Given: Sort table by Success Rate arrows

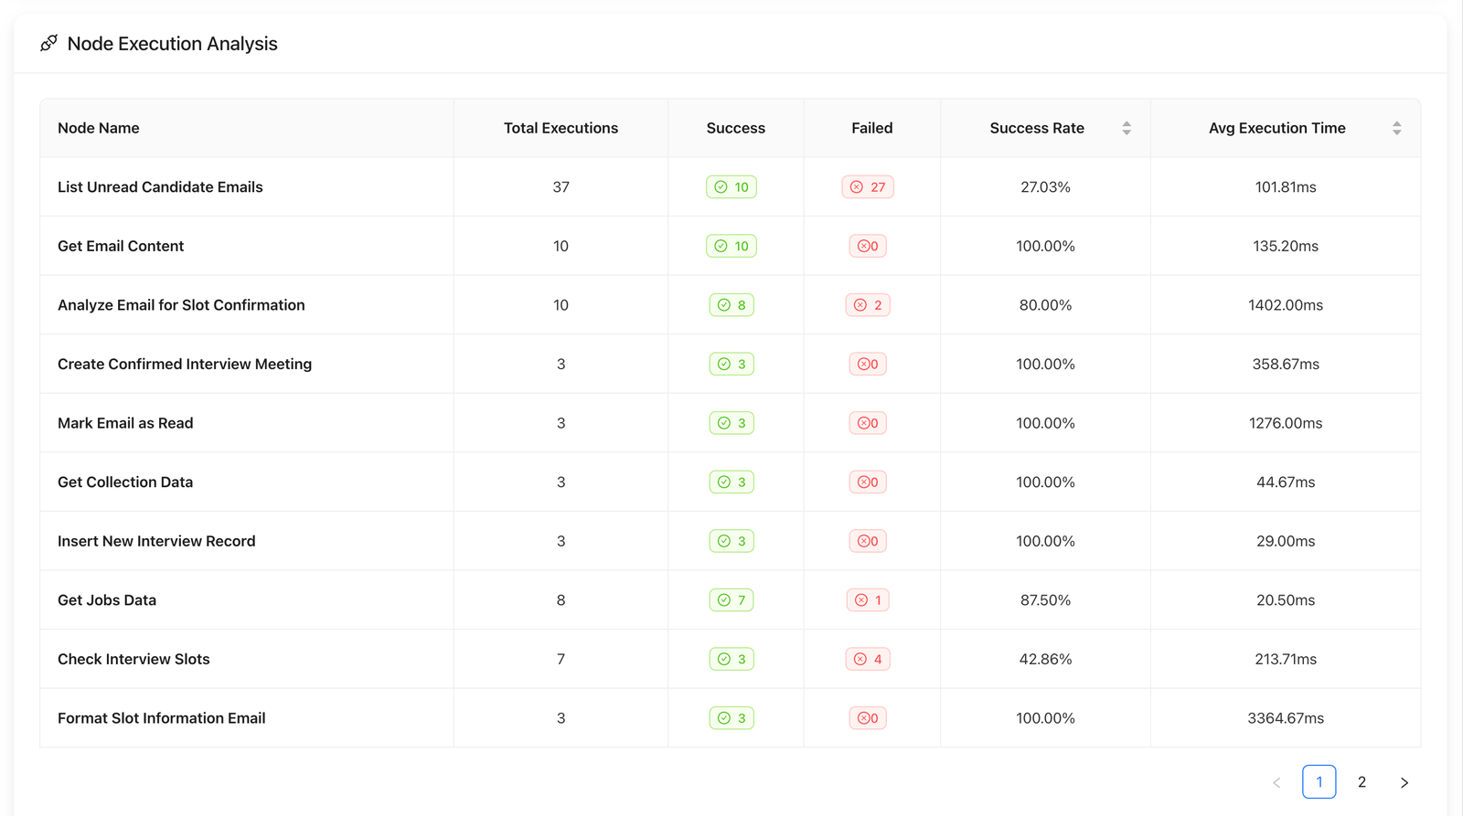Looking at the screenshot, I should [1127, 128].
